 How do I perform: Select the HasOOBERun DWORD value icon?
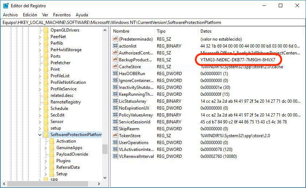coord(115,73)
